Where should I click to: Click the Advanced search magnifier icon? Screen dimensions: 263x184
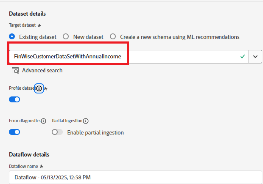click(15, 71)
